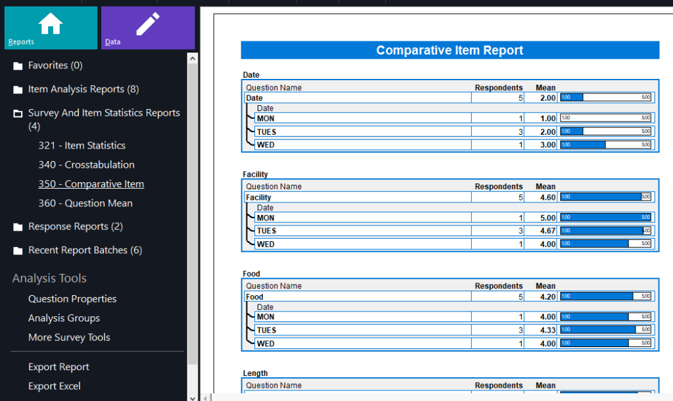The image size is (673, 401).
Task: Click the Response Reports folder icon
Action: coord(18,227)
